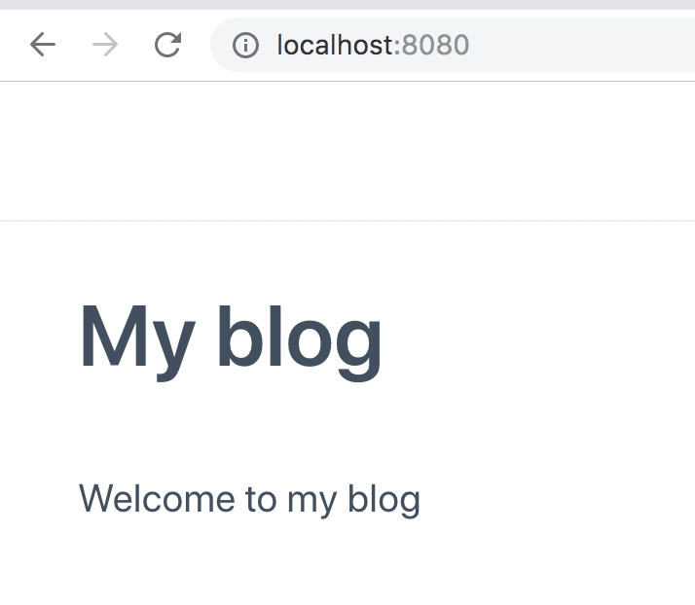Focus the address bar showing localhost:8080
Screen dimensions: 695x605
pyautogui.click(x=453, y=45)
